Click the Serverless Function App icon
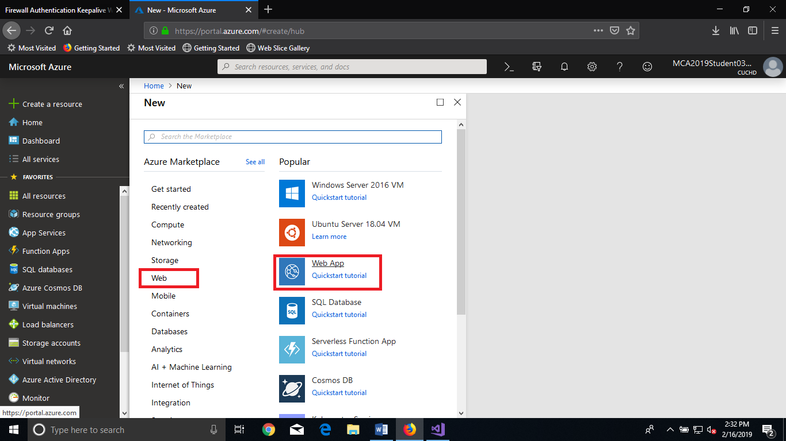The height and width of the screenshot is (441, 786). pos(292,350)
